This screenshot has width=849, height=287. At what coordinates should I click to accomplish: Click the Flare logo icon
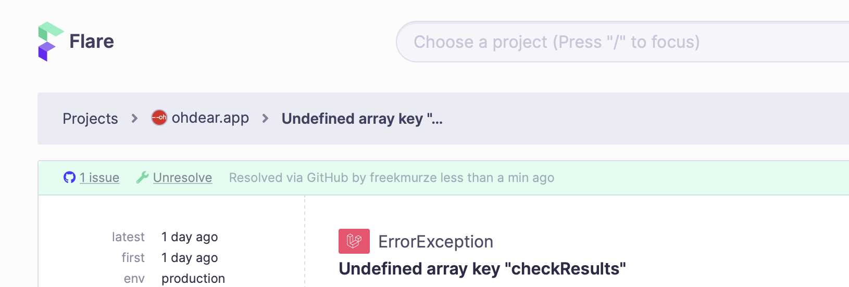(51, 42)
